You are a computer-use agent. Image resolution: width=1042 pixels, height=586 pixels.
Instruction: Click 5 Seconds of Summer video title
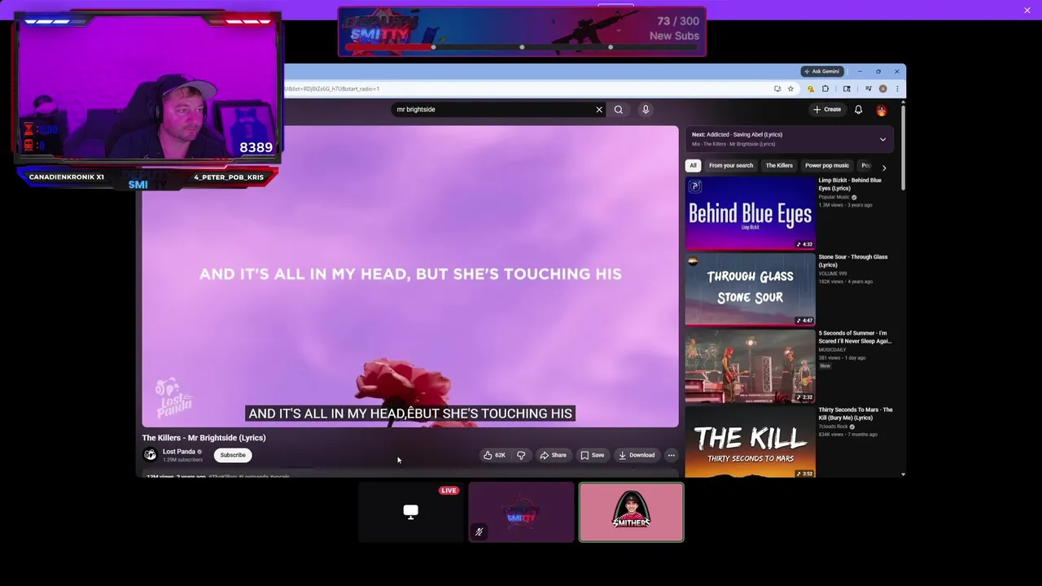point(855,337)
